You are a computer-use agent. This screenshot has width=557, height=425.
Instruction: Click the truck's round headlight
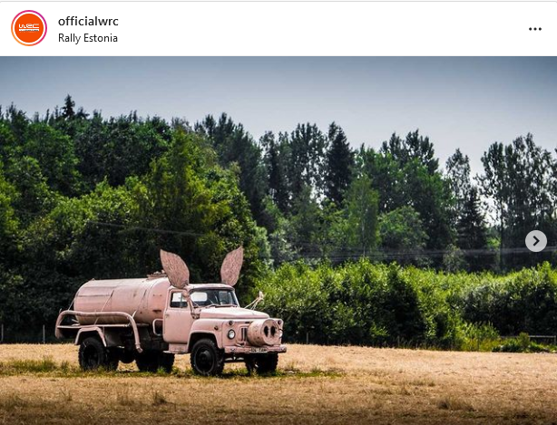(x=231, y=333)
